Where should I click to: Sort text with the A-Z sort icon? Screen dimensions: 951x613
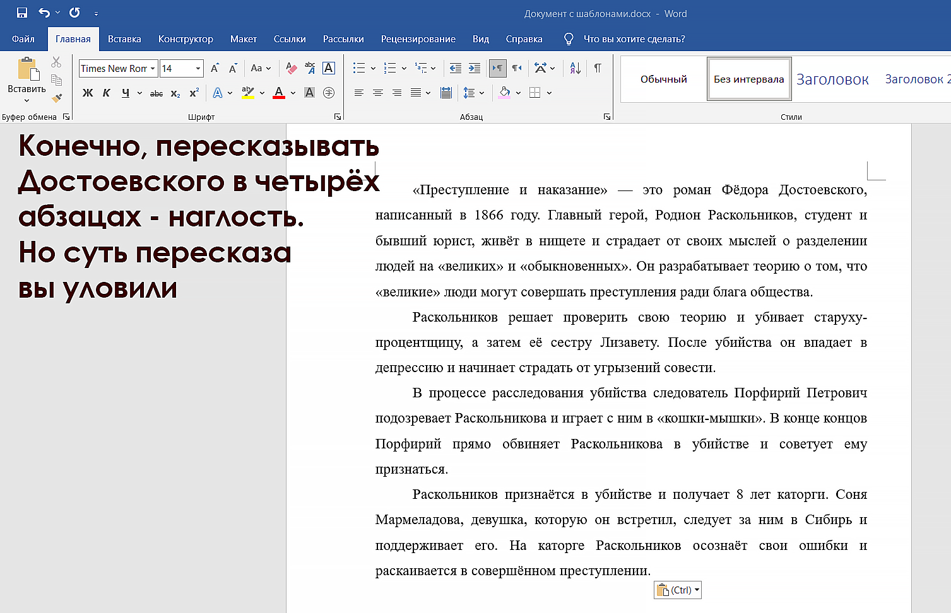pos(575,68)
